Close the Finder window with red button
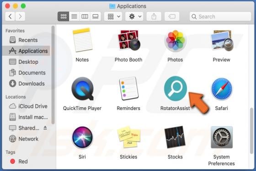The image size is (256, 171). (7, 6)
